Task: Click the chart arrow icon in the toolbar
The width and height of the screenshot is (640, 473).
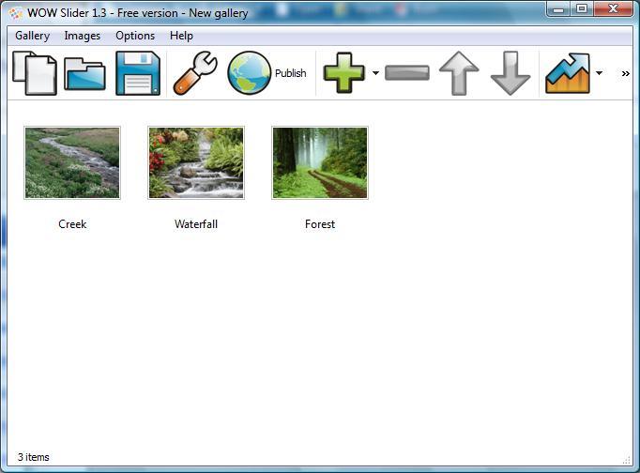Action: 568,73
